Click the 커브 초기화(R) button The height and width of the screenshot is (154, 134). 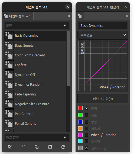(103, 99)
